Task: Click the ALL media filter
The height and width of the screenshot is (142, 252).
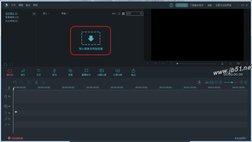Action: point(114,14)
